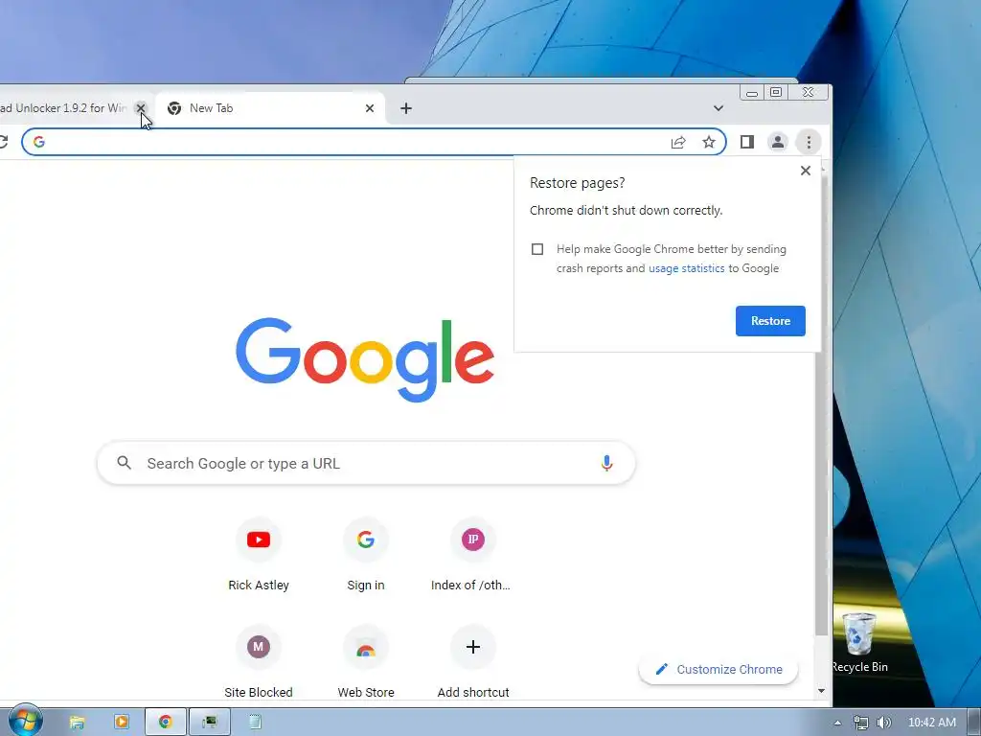Switch to the Unlocker 1.9.2 tab

click(62, 108)
